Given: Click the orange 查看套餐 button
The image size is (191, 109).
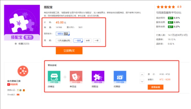Looking at the screenshot, I should 156,87.
